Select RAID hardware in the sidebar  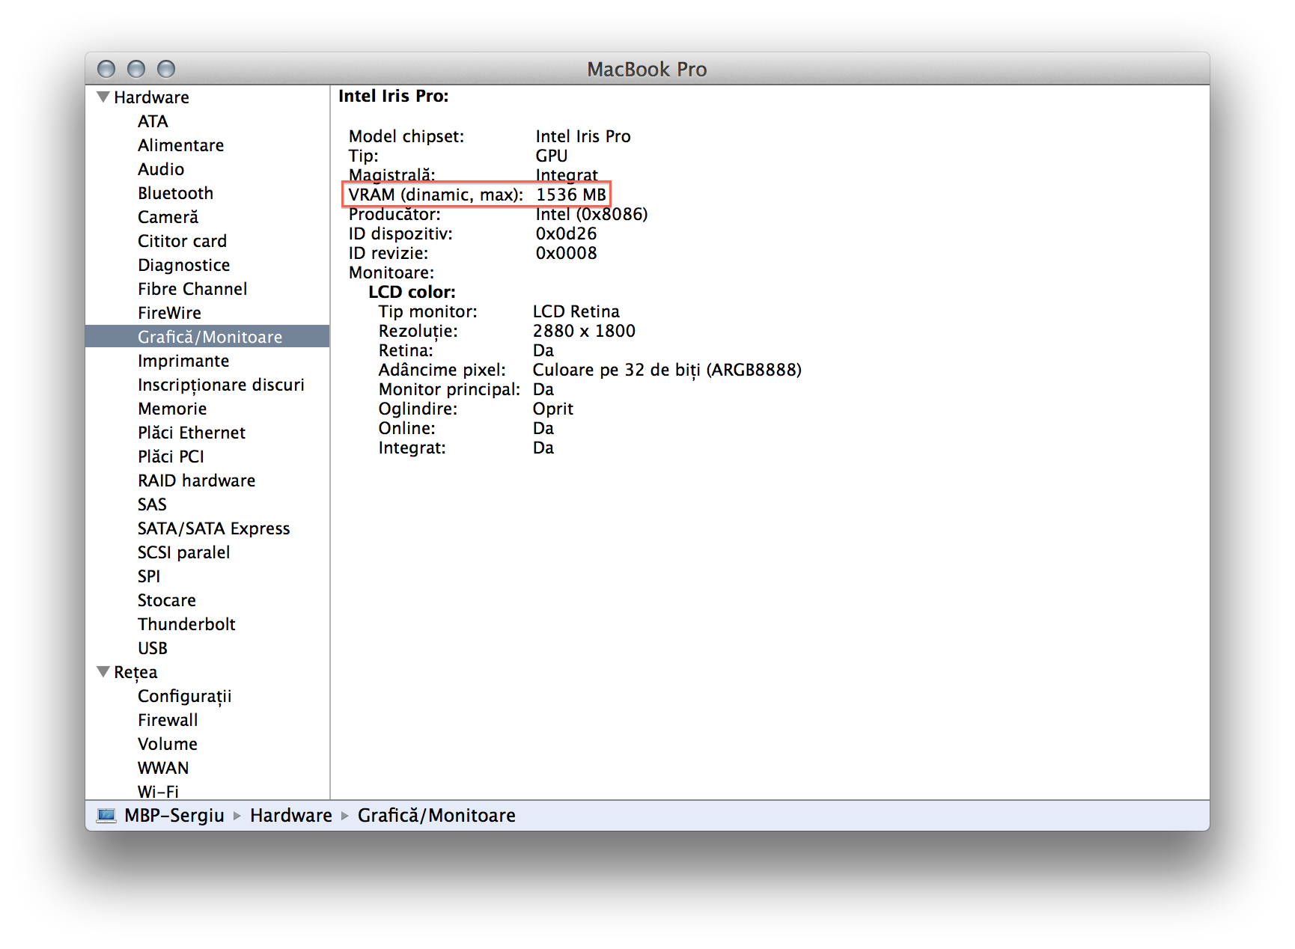196,480
